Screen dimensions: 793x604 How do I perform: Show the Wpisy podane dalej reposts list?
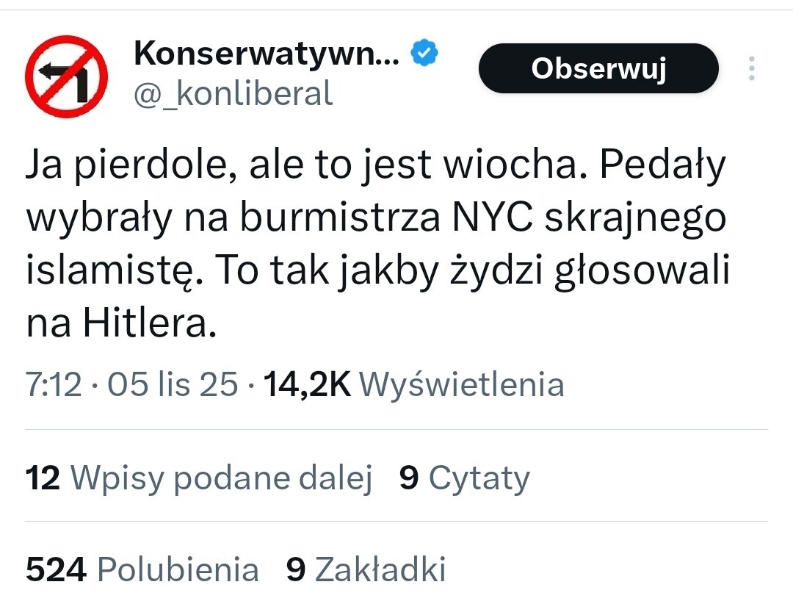point(221,478)
